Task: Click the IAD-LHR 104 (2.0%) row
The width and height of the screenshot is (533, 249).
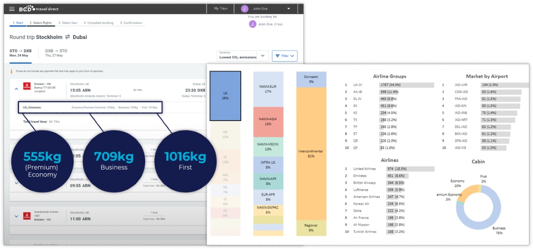Action: point(485,85)
